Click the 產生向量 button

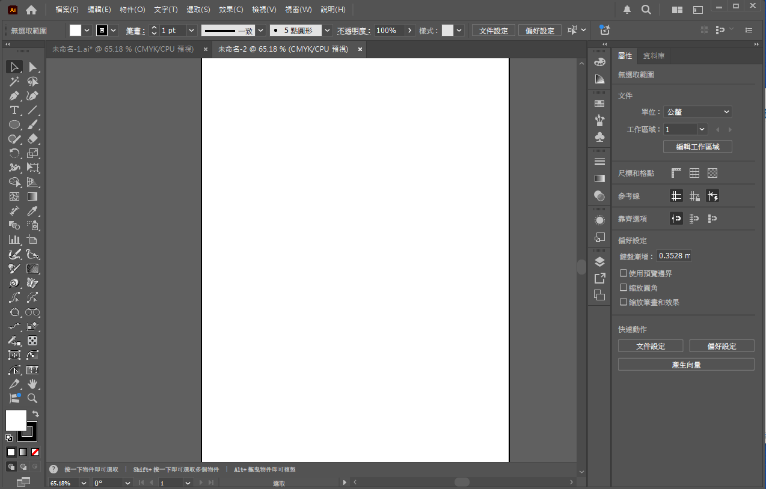(x=686, y=365)
